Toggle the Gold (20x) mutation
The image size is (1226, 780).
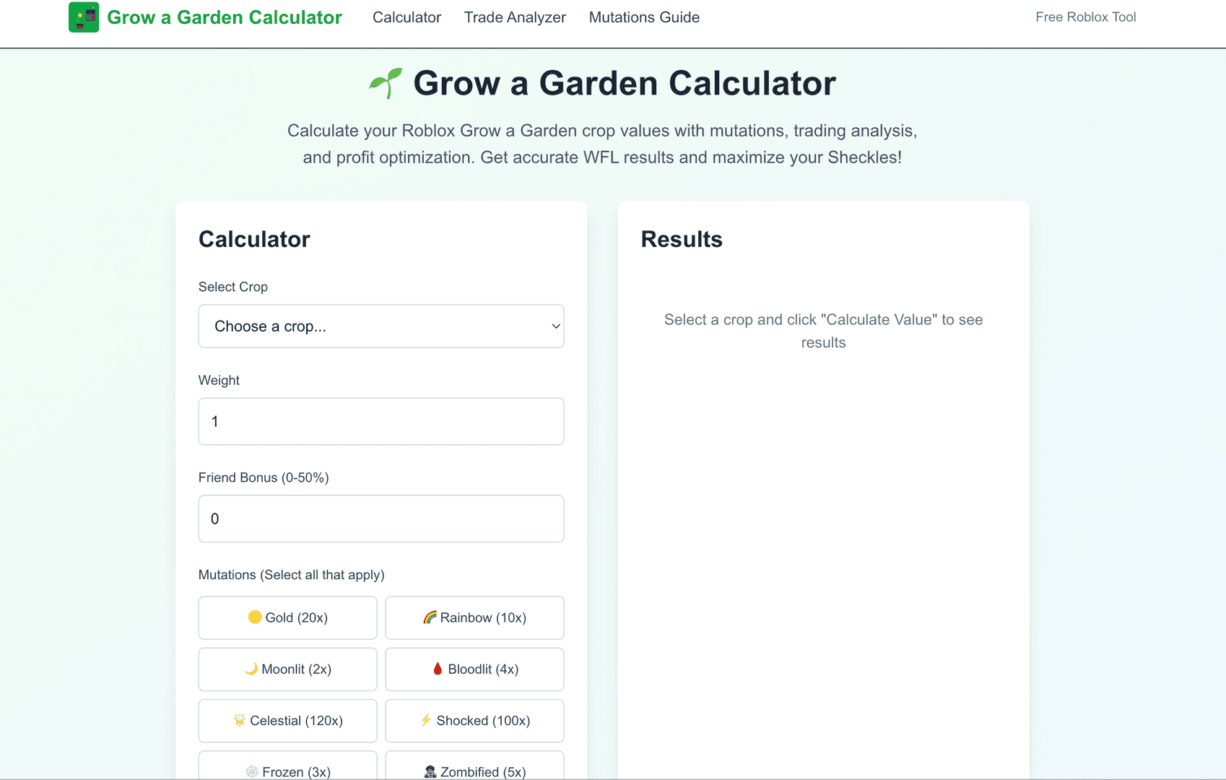[x=287, y=617]
